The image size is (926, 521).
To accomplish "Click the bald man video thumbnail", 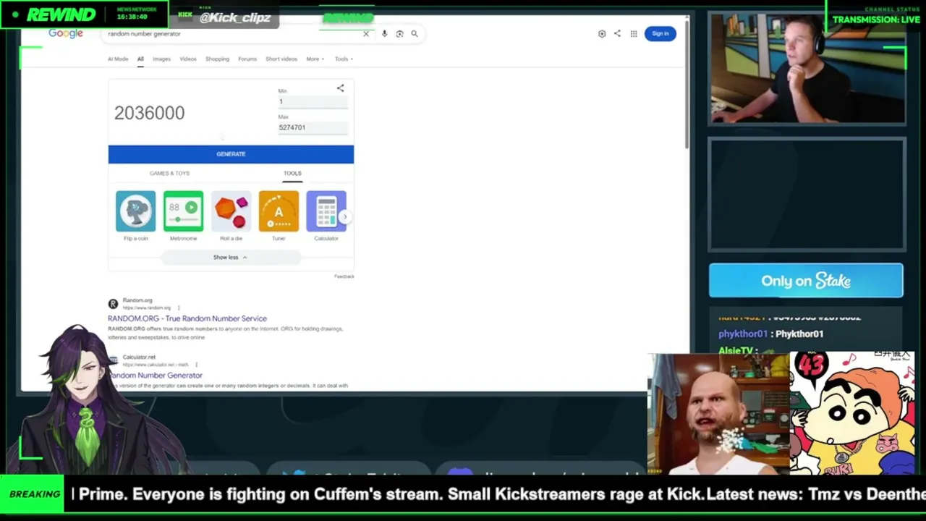I will tap(718, 415).
